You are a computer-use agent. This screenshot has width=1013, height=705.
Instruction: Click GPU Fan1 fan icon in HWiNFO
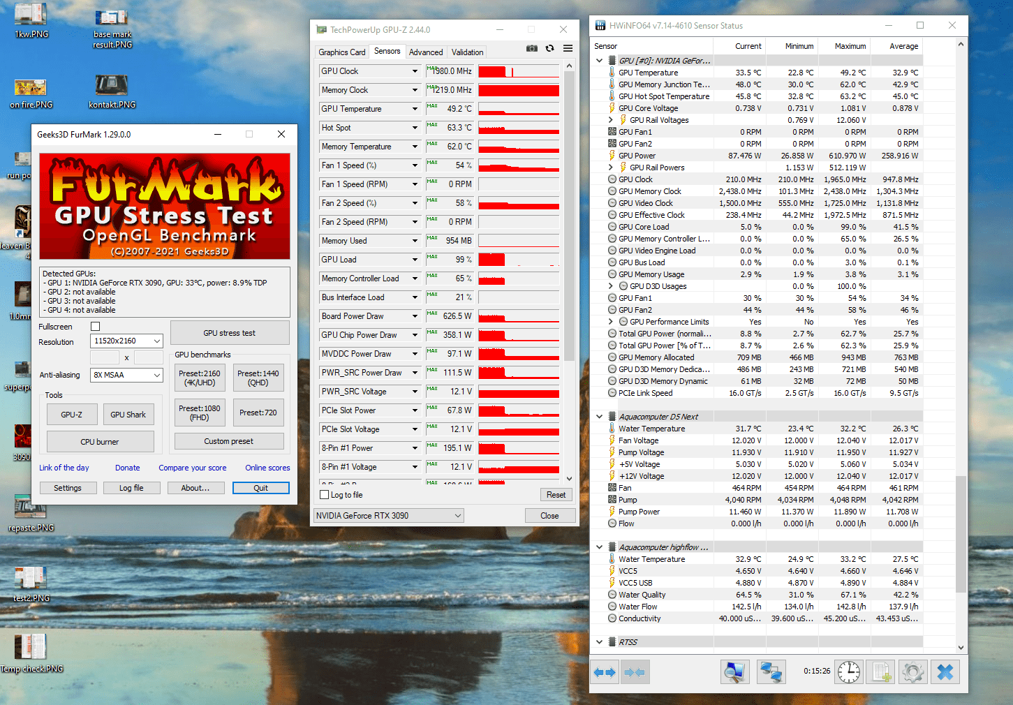(612, 132)
